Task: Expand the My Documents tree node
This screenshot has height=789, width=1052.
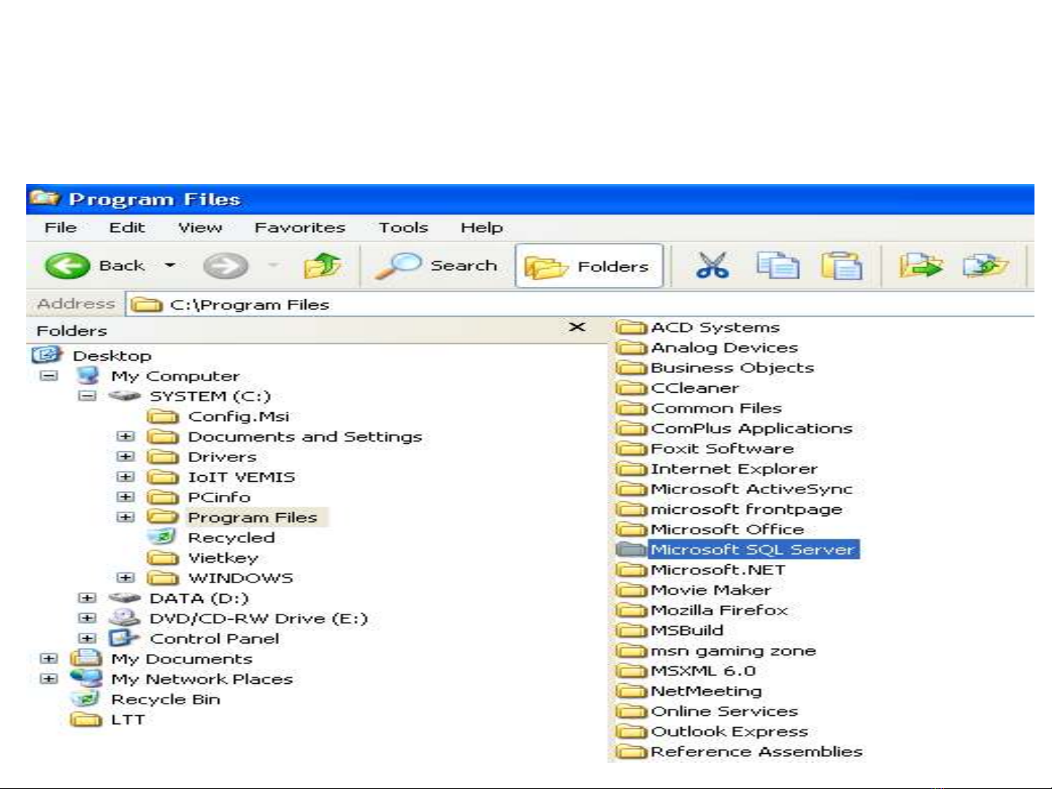Action: point(49,658)
